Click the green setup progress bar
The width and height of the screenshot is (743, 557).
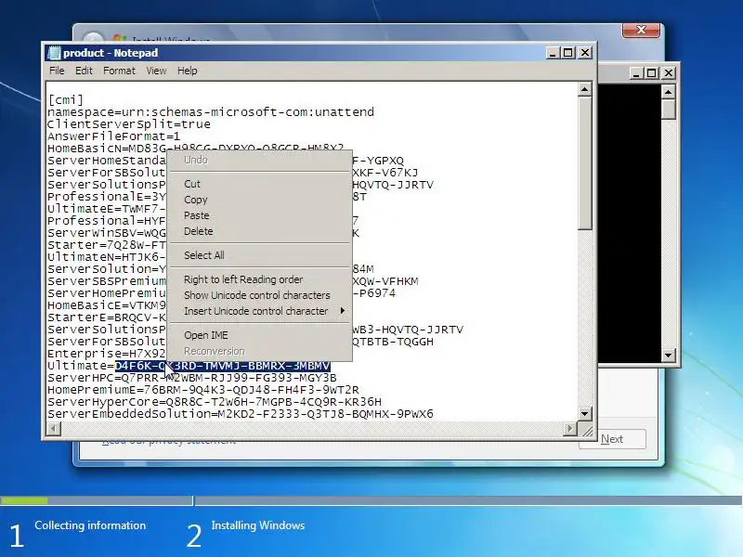click(x=24, y=500)
